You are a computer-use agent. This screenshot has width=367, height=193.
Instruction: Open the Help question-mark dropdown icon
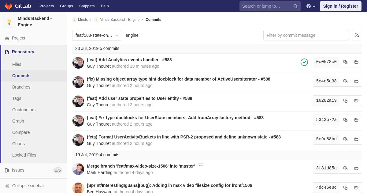click(x=311, y=6)
